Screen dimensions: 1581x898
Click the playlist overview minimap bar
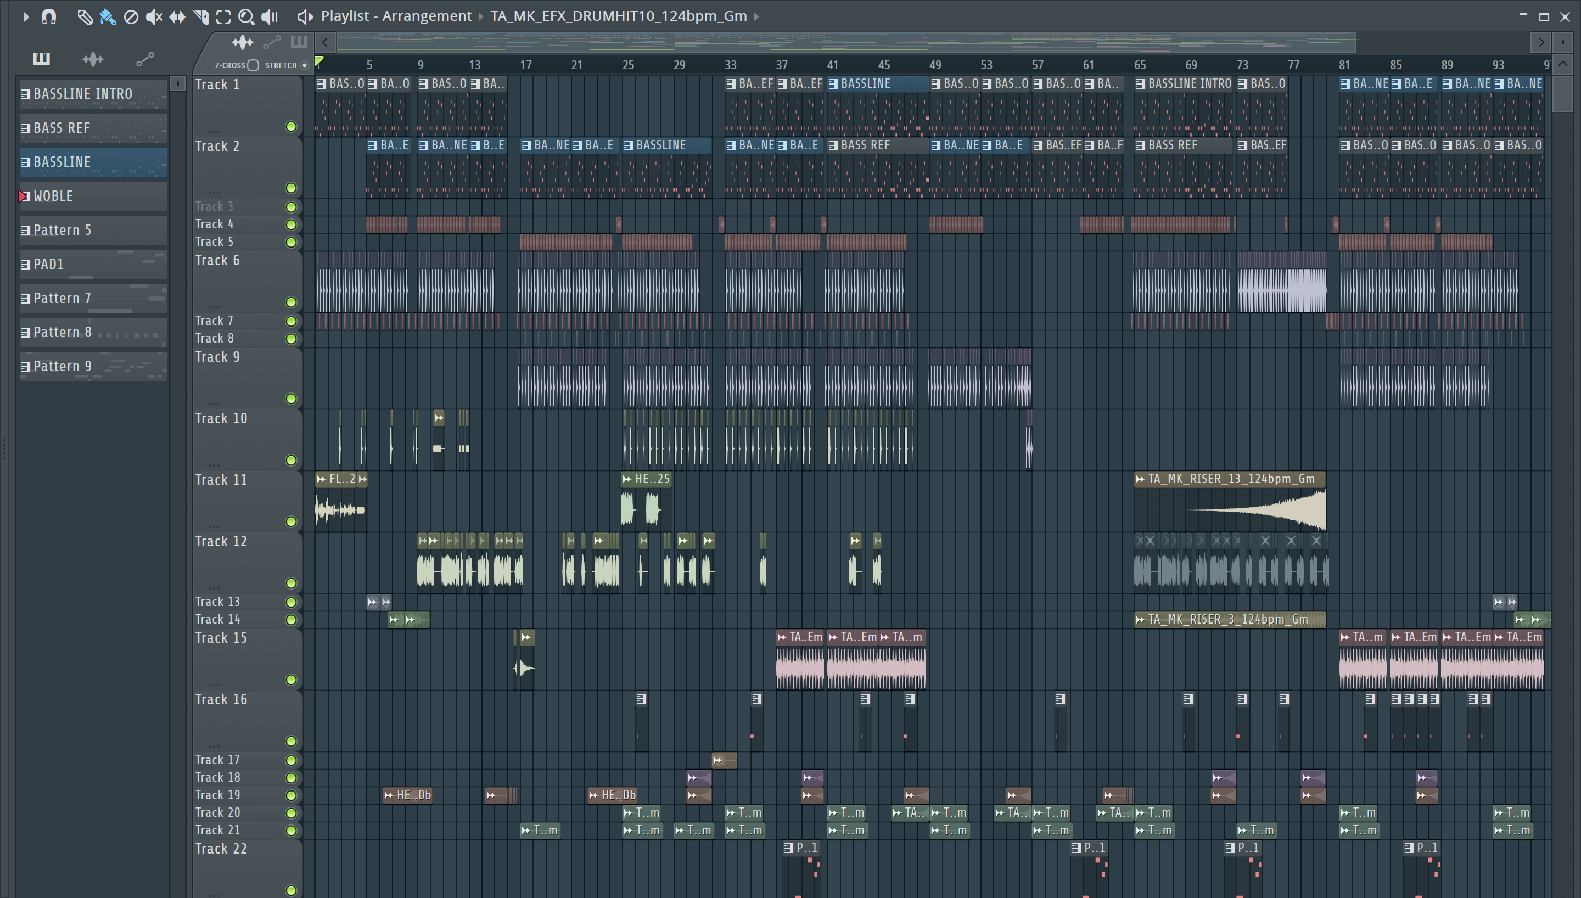846,42
